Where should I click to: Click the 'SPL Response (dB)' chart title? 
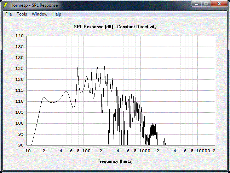click(x=93, y=27)
